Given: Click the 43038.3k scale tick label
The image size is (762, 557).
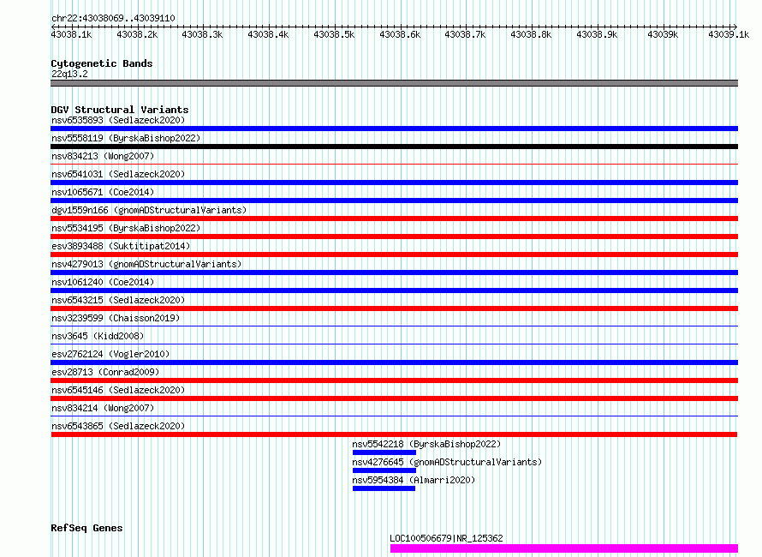Looking at the screenshot, I should click(x=202, y=34).
